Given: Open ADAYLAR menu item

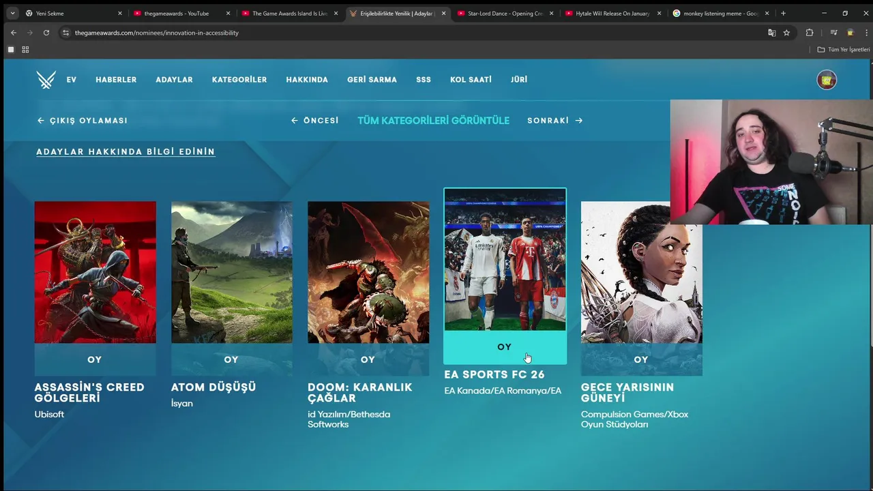Looking at the screenshot, I should pos(174,80).
